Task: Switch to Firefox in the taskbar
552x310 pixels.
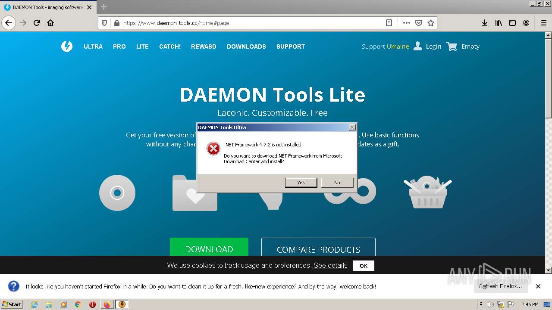Action: tap(107, 304)
